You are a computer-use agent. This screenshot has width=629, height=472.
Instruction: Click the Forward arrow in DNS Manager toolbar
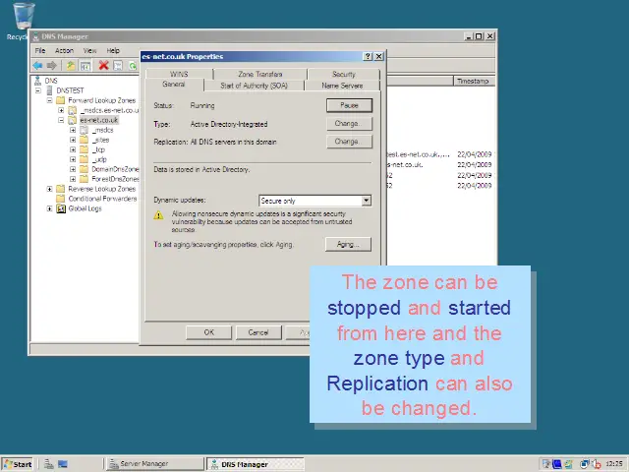pyautogui.click(x=51, y=66)
